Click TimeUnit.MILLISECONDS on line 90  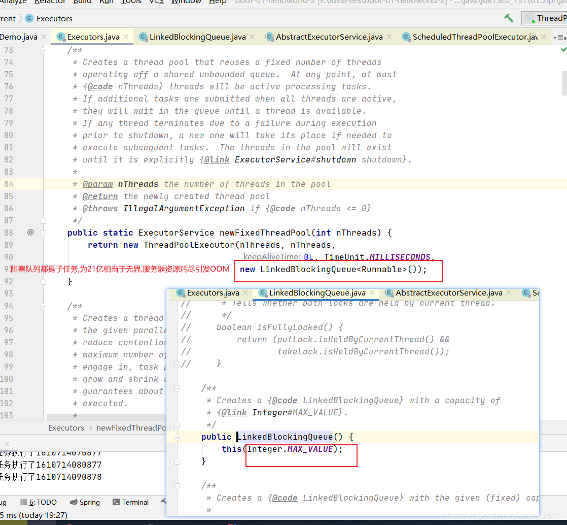coord(377,257)
